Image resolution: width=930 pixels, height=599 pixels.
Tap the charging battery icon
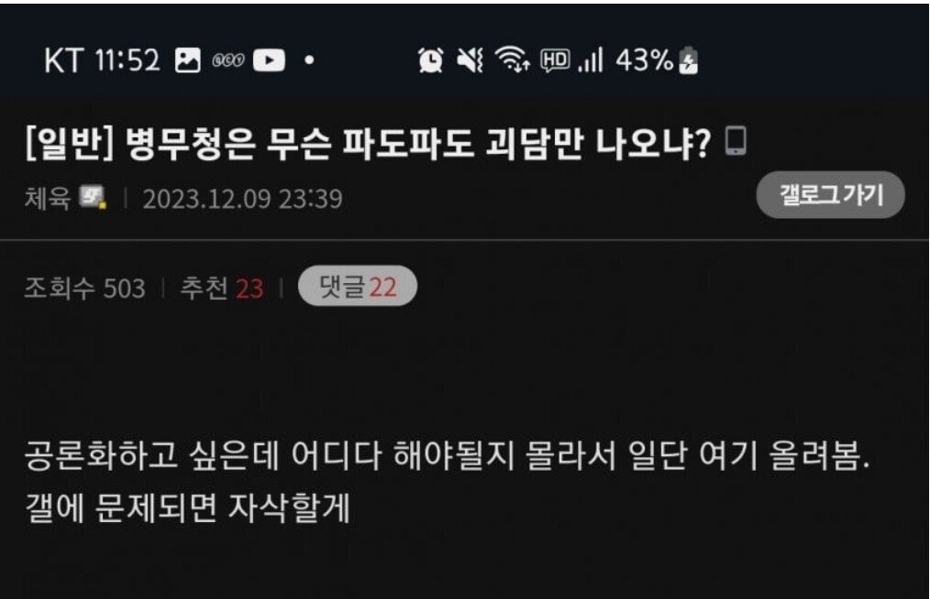(688, 60)
